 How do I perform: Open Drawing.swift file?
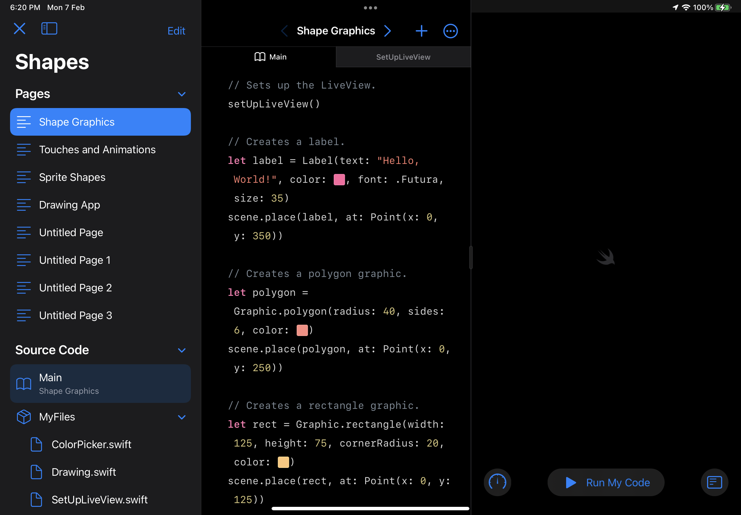click(100, 472)
